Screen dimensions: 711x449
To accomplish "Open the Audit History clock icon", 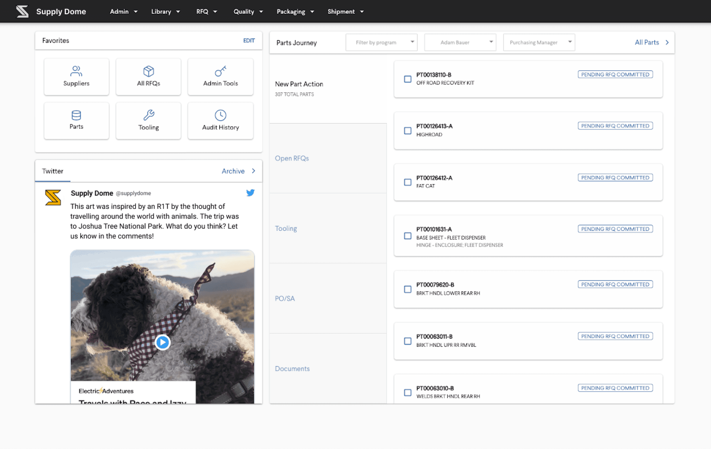I will (220, 115).
